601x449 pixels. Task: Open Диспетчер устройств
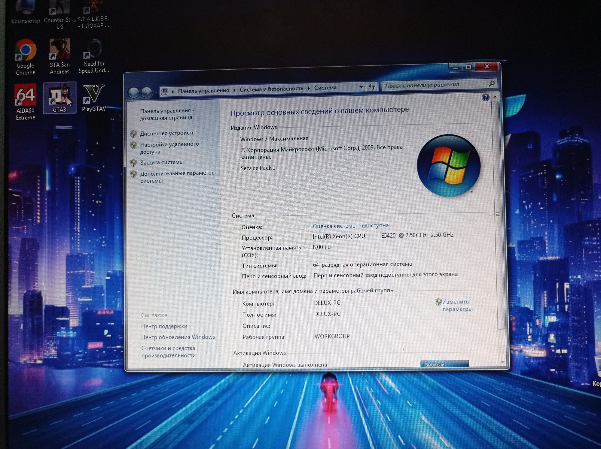click(x=167, y=133)
